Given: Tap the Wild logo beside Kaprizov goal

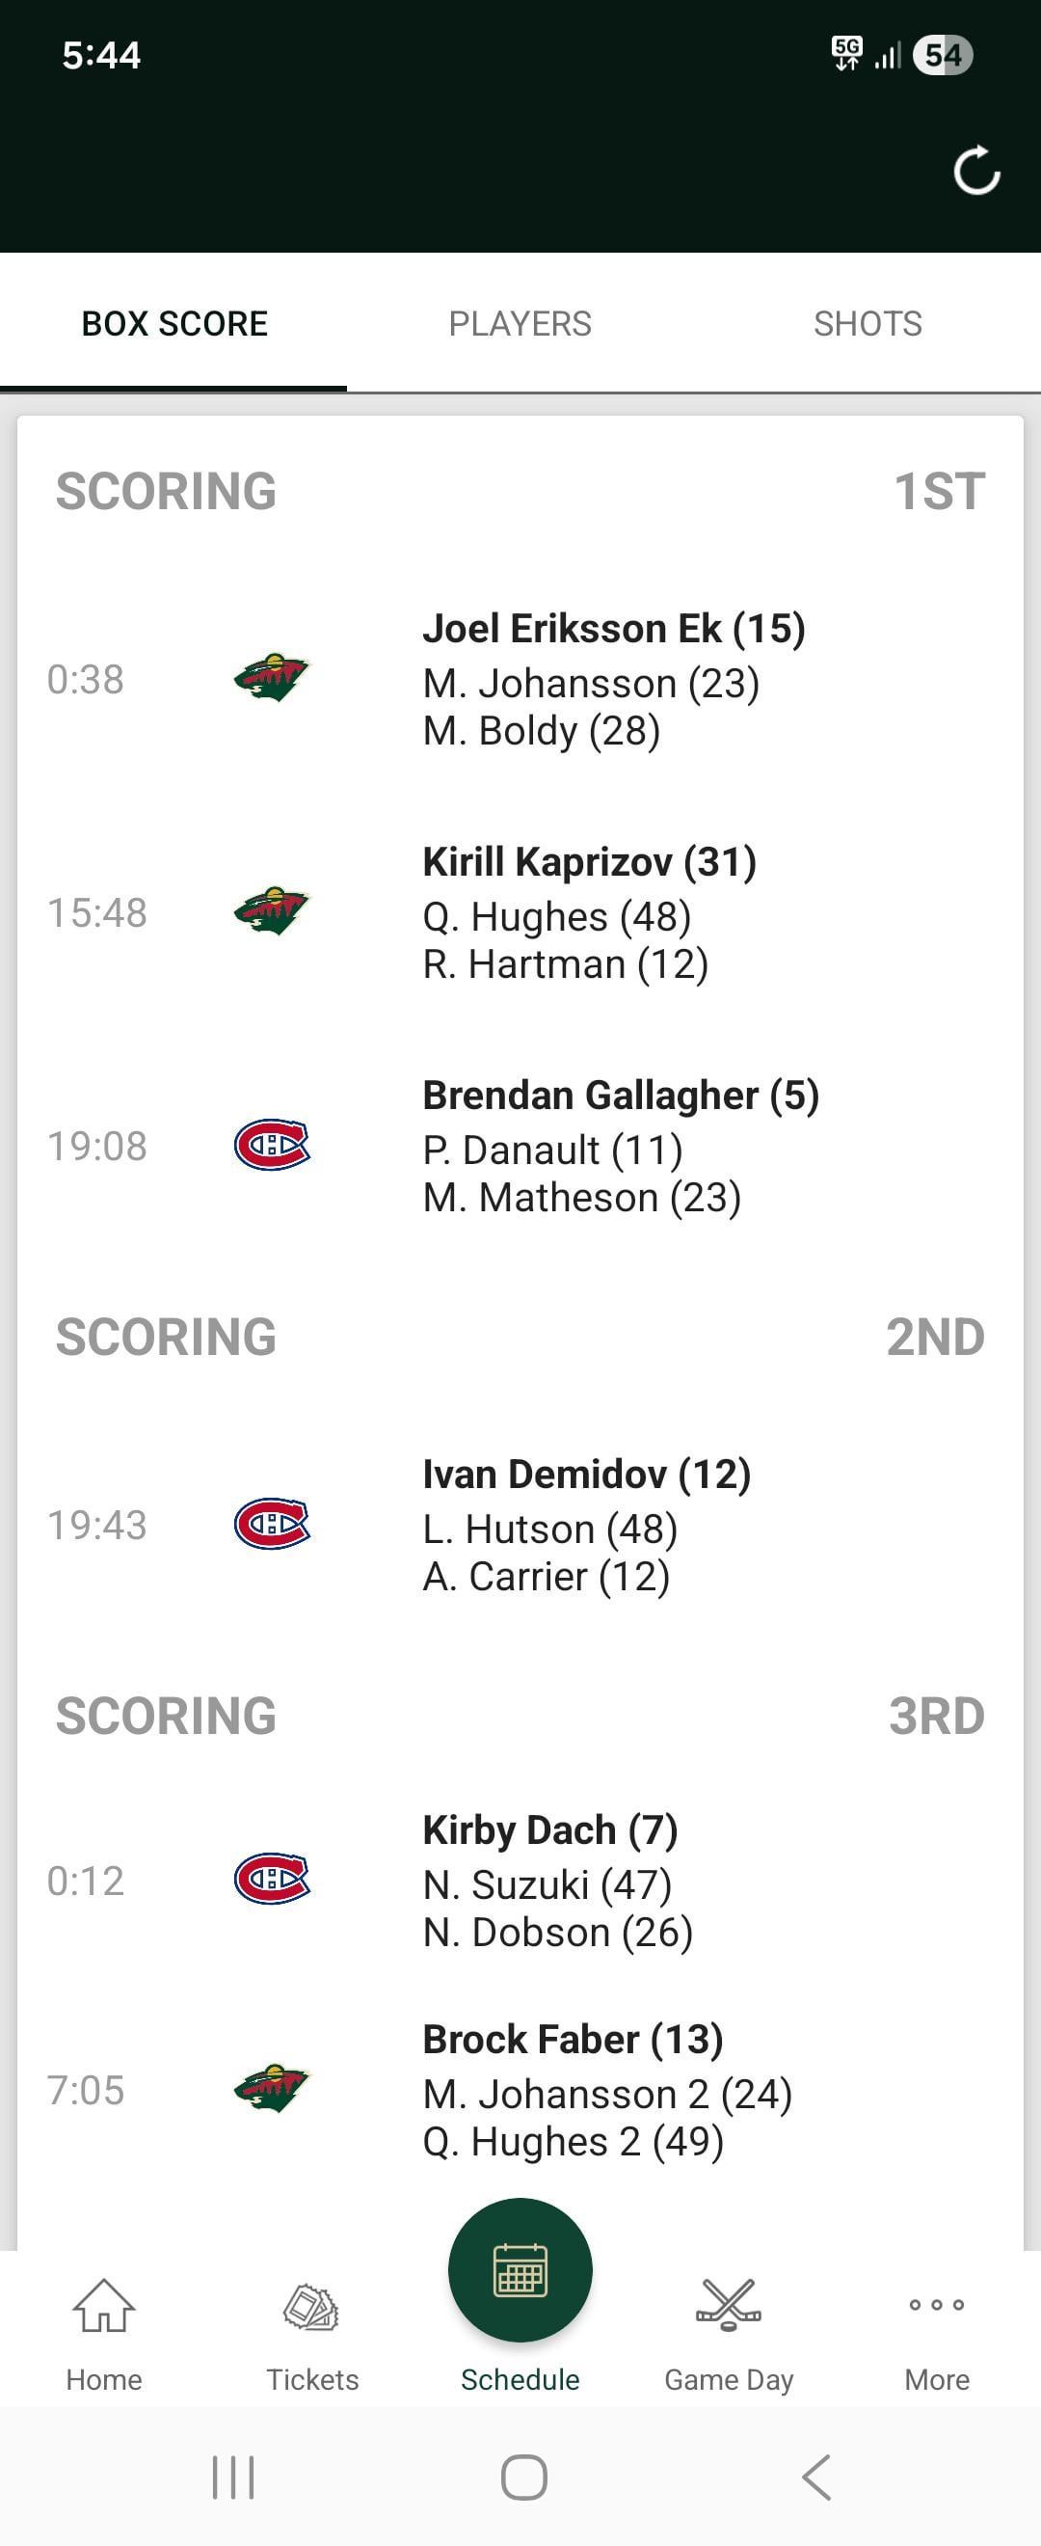Looking at the screenshot, I should click(272, 911).
